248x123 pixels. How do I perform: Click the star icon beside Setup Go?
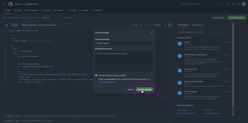click(x=225, y=81)
